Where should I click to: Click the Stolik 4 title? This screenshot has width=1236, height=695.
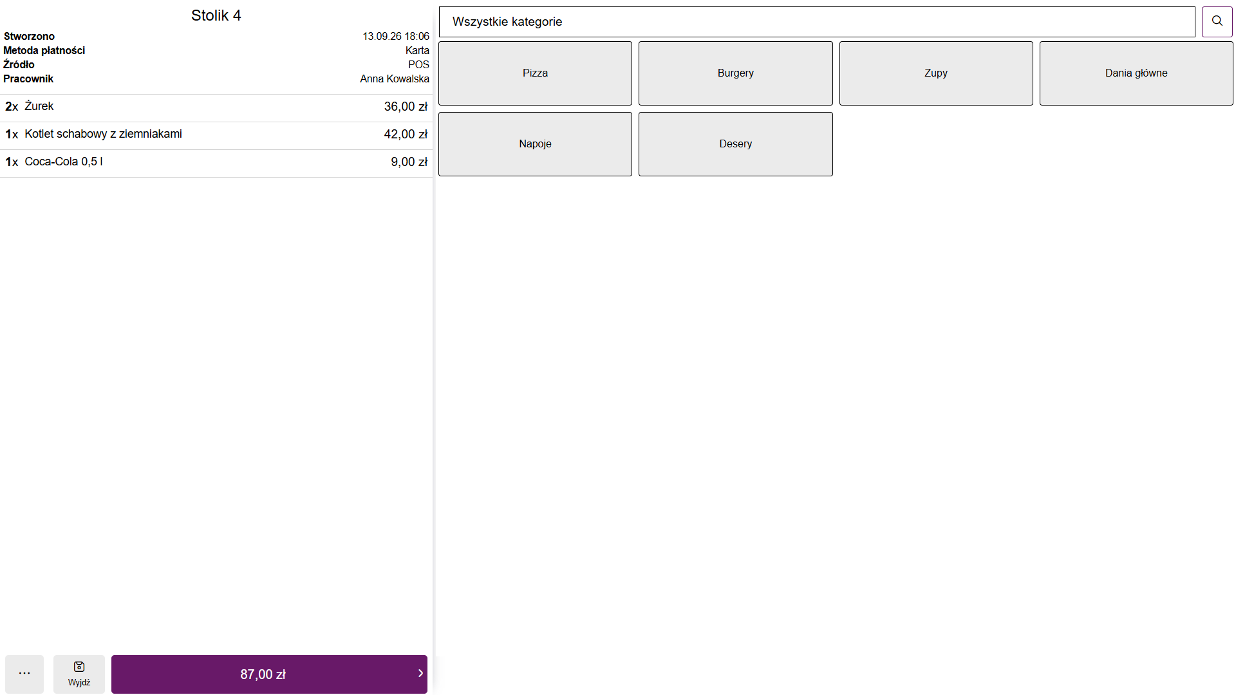[x=216, y=15]
